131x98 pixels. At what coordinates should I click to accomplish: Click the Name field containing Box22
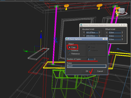point(86,66)
